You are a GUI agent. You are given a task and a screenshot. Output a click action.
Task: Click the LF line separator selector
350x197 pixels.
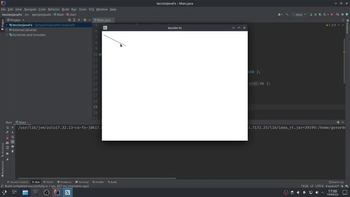pos(312,186)
